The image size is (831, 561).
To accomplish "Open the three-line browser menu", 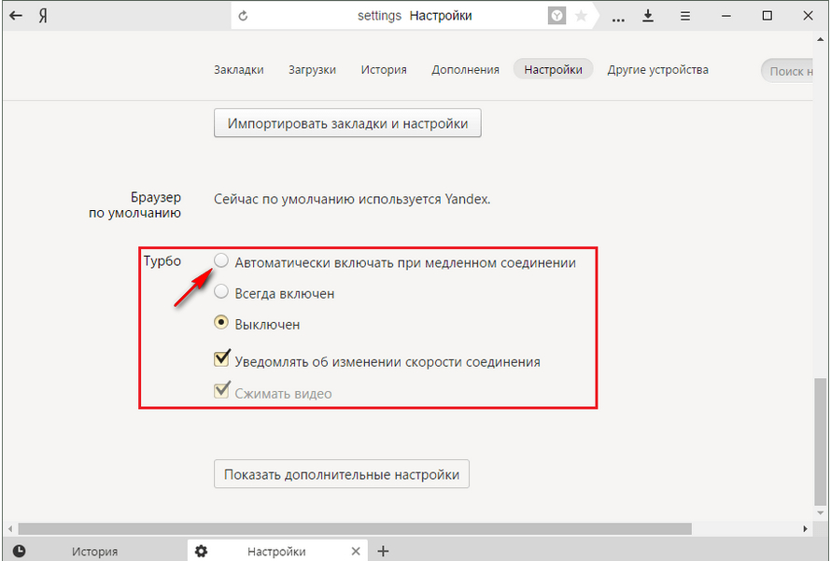I will (x=684, y=16).
